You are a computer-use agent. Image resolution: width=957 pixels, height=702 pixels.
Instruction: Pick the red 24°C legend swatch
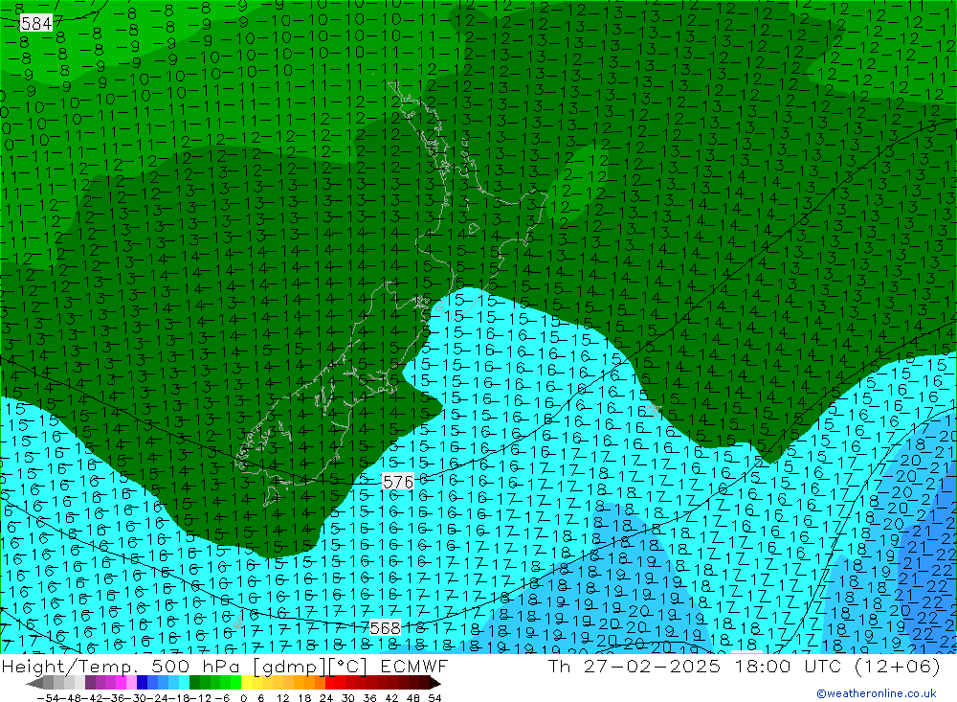click(330, 683)
